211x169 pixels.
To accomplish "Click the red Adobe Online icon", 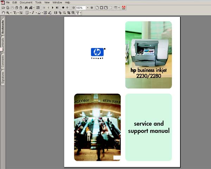I will coord(124,8).
